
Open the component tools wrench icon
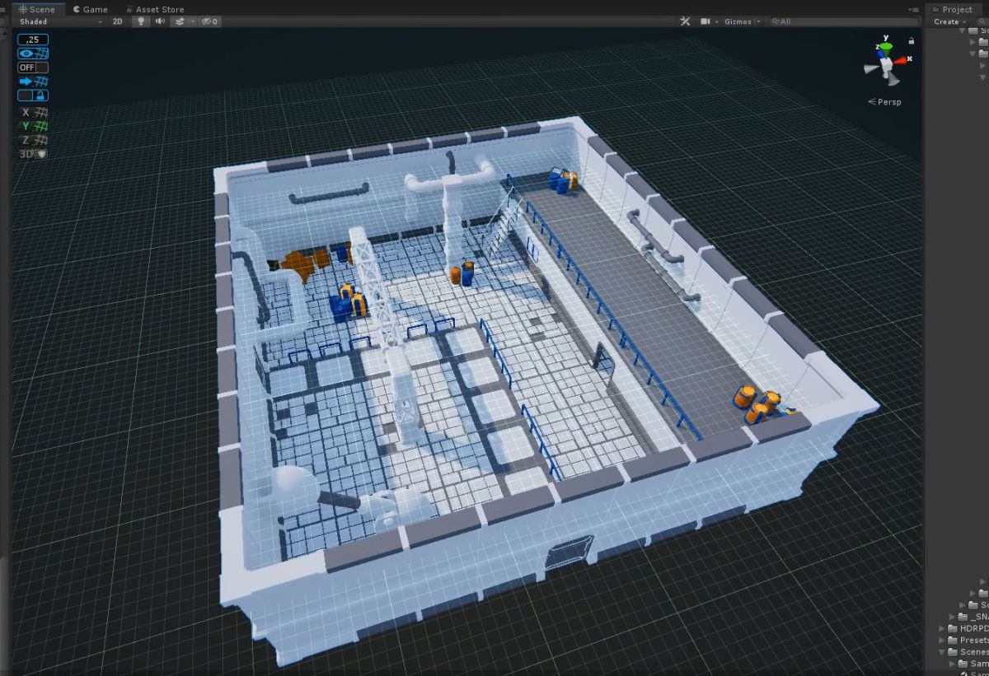(x=685, y=21)
